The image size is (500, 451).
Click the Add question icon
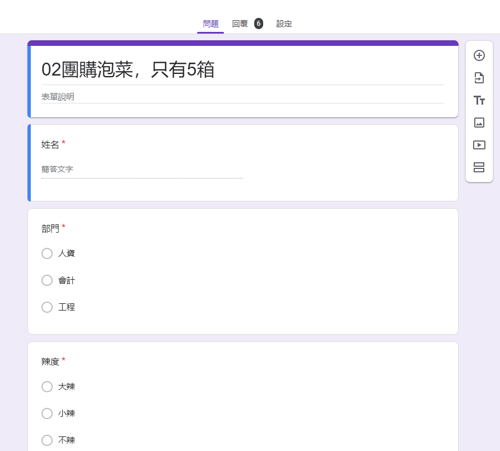click(x=479, y=55)
